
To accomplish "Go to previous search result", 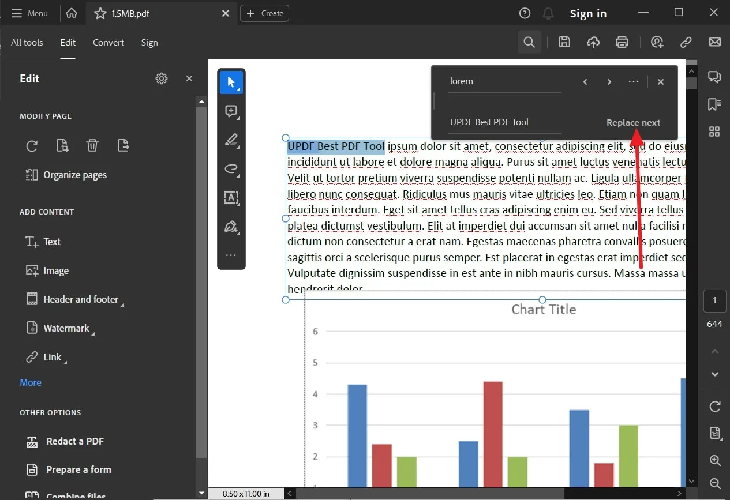I will point(585,82).
